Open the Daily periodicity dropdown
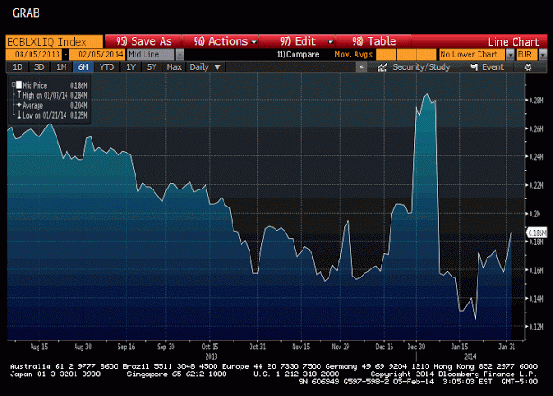553x396 pixels. pos(203,67)
